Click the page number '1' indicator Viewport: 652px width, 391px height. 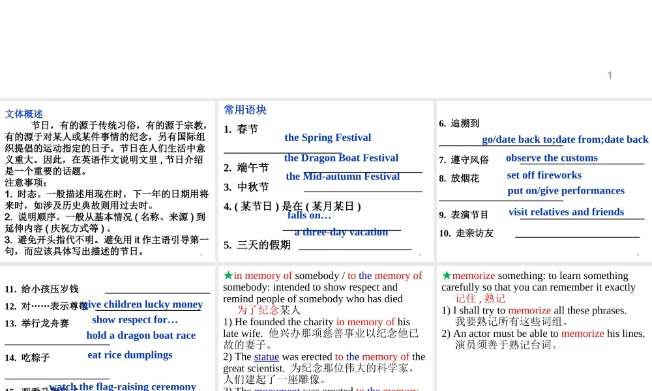[x=610, y=76]
